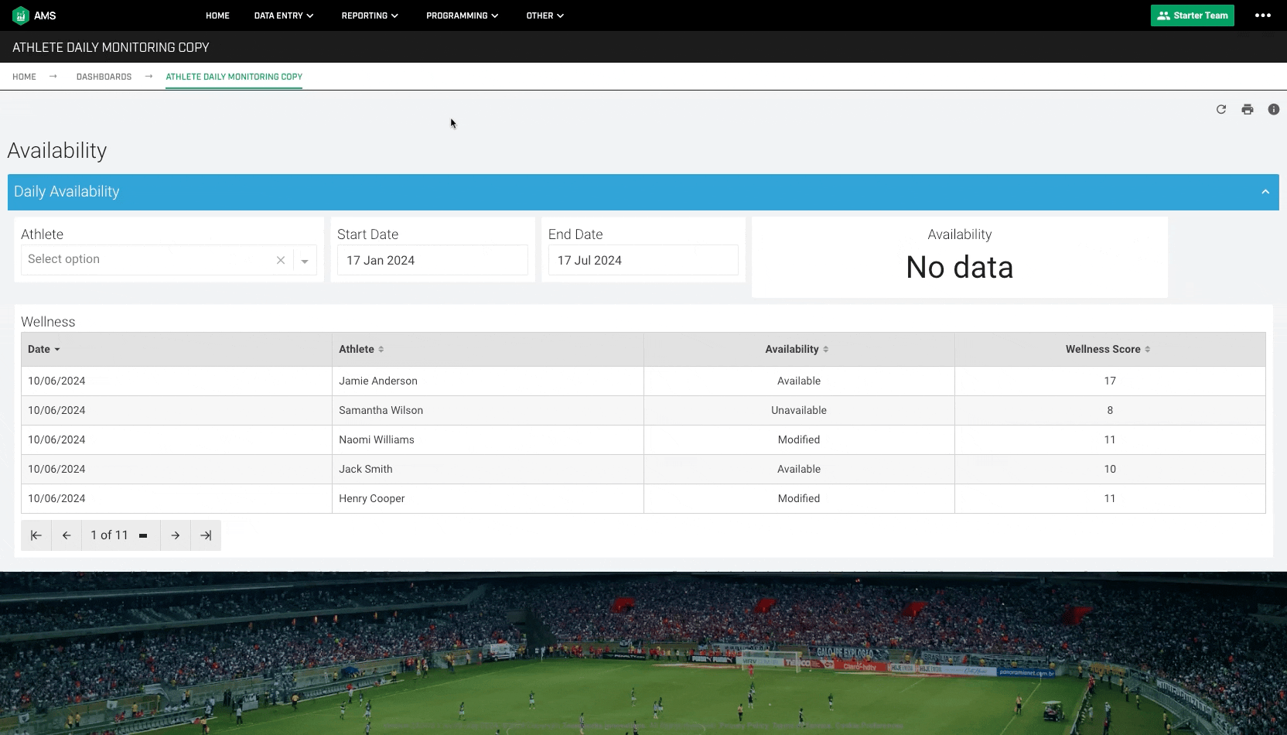This screenshot has height=735, width=1287.
Task: Clear the Athlete selection with the X icon
Action: click(281, 260)
